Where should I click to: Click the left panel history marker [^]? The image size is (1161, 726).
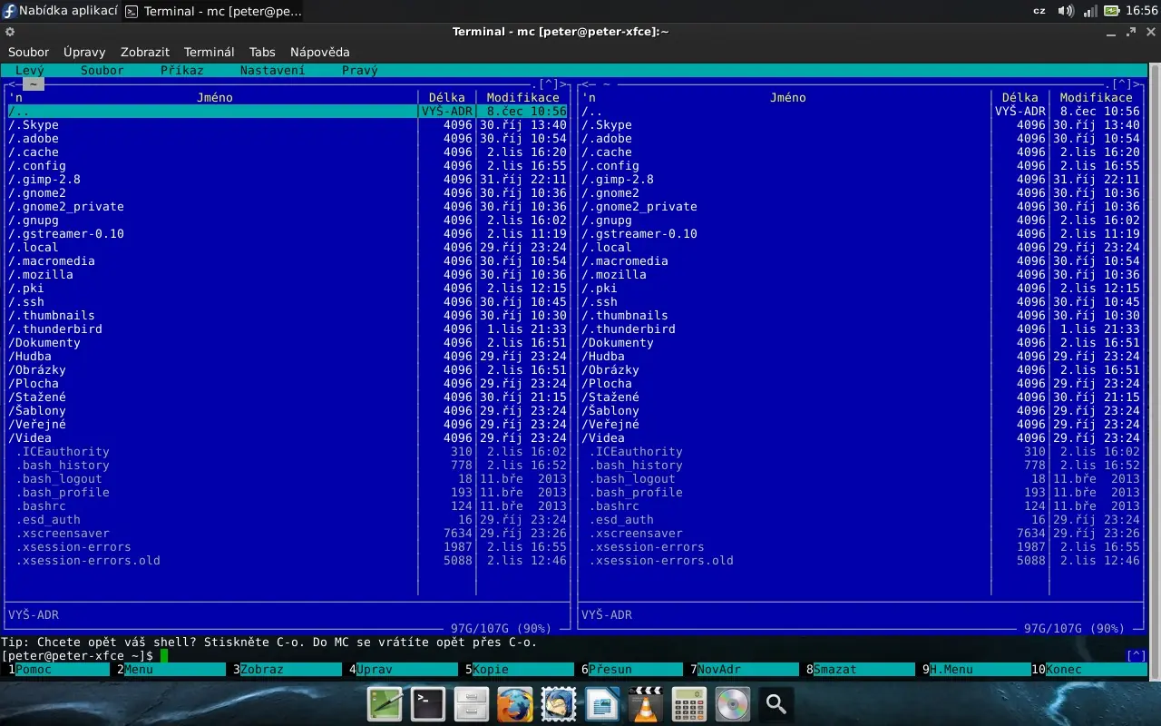point(549,83)
